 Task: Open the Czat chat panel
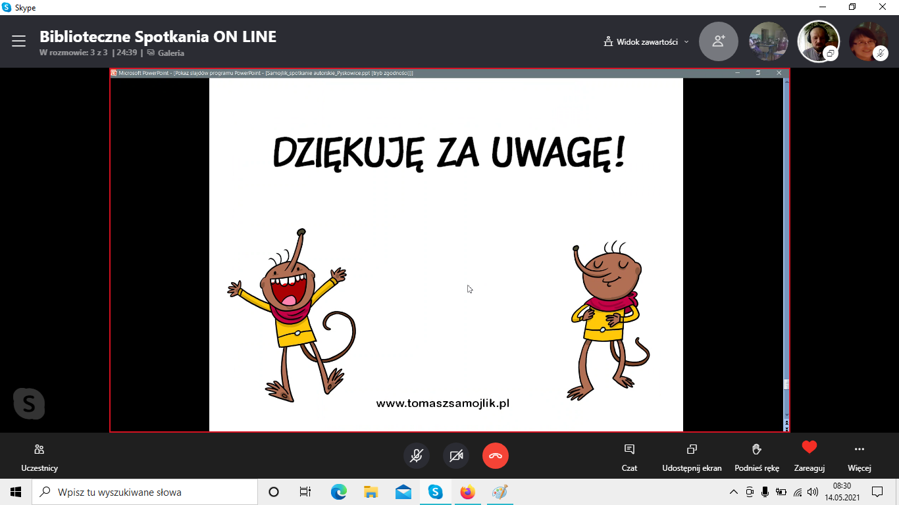pos(629,456)
